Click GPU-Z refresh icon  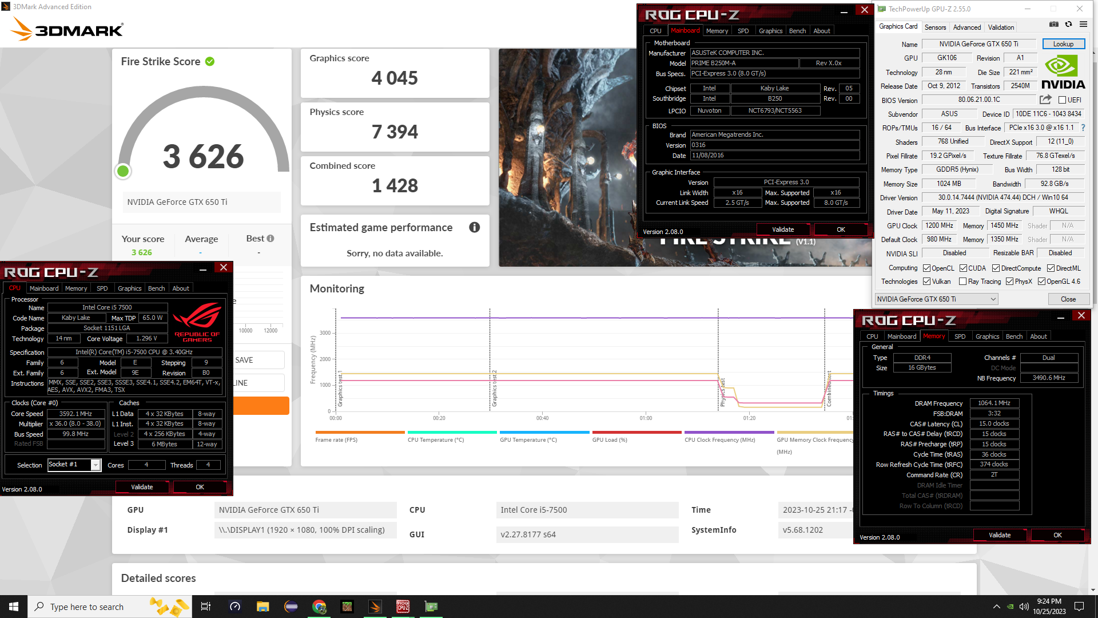(x=1068, y=24)
